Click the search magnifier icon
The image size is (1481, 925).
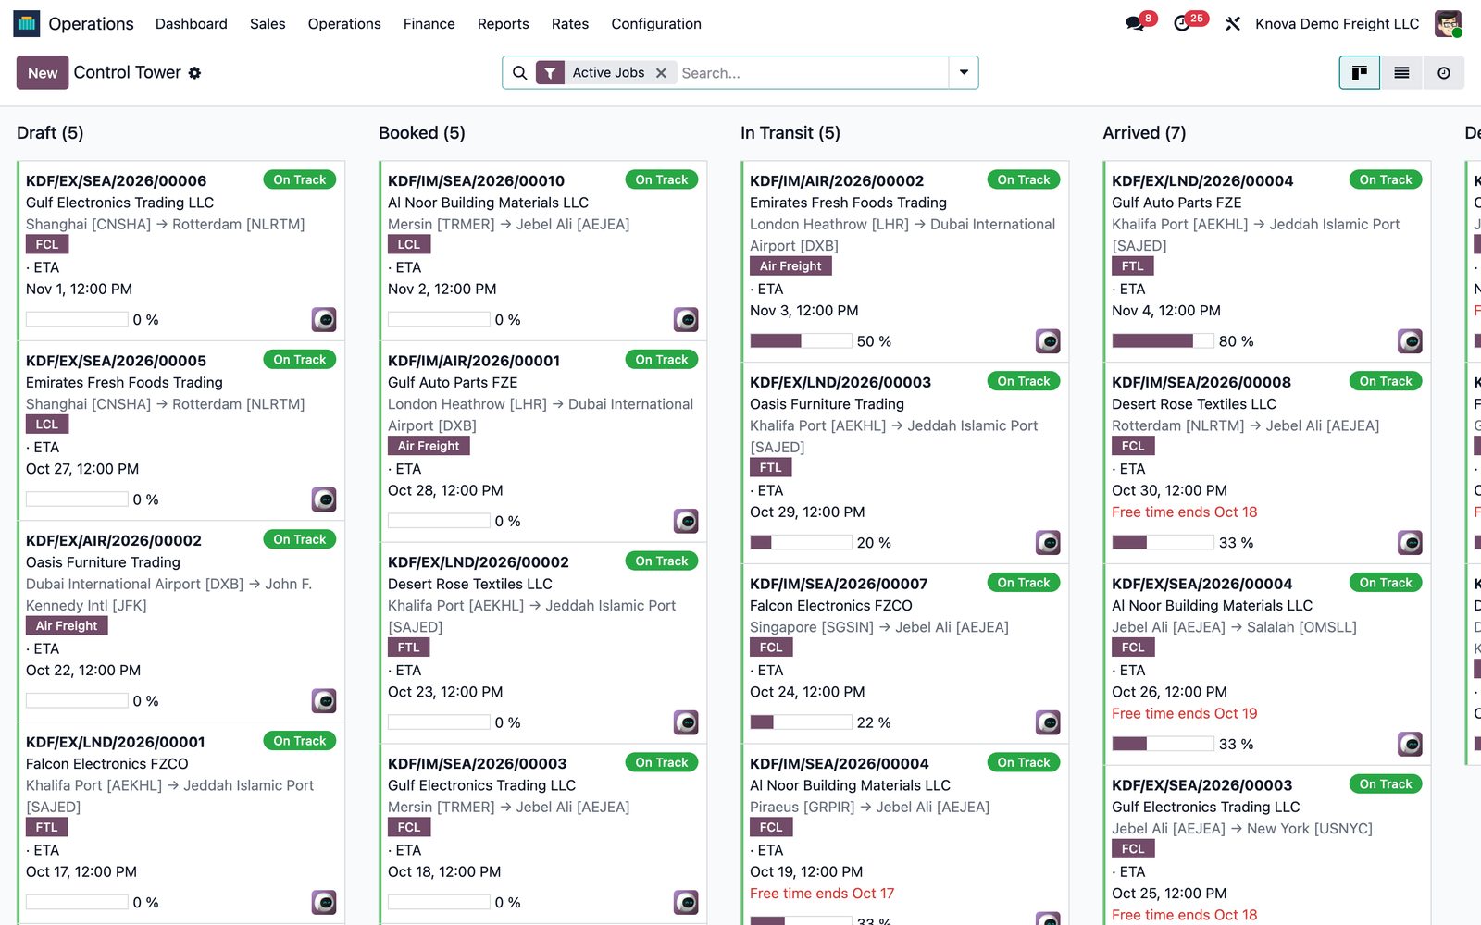pyautogui.click(x=519, y=73)
